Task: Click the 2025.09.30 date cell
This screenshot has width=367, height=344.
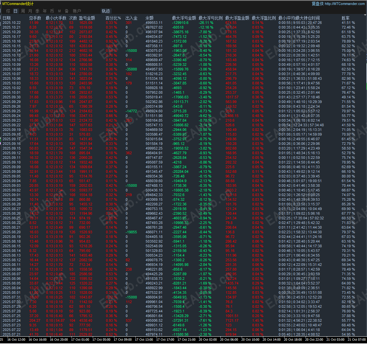Action: click(12, 97)
